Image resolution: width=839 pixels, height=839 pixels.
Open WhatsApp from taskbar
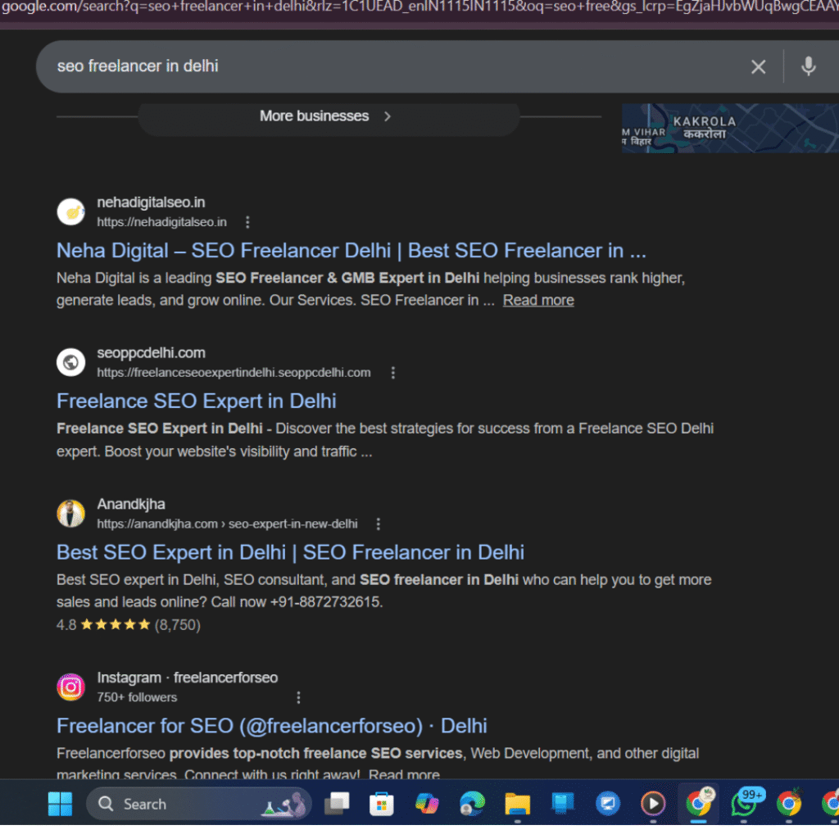[745, 804]
